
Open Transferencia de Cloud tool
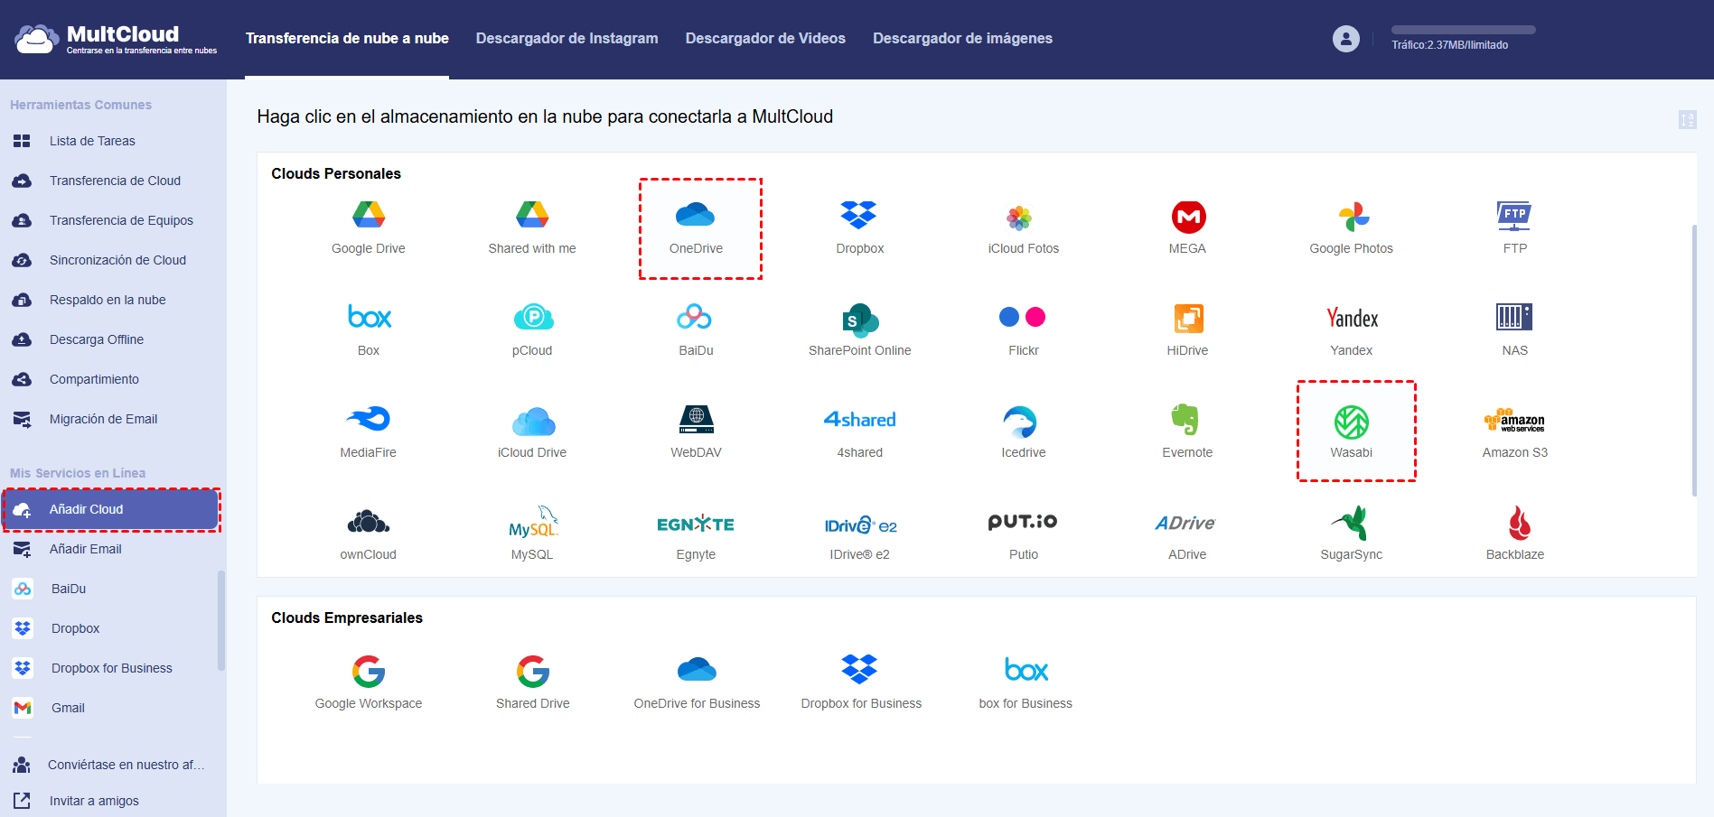tap(113, 181)
